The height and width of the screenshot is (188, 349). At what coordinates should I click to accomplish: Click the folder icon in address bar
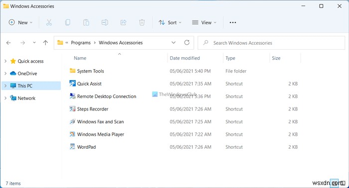click(x=60, y=42)
